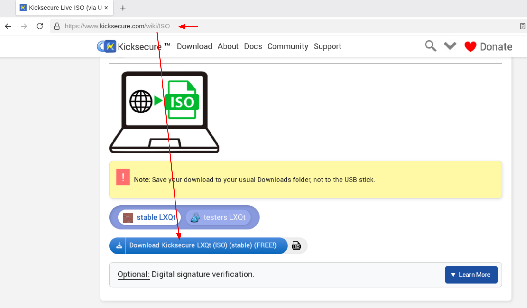The width and height of the screenshot is (527, 308).
Task: Open the Support menu item
Action: (x=327, y=46)
